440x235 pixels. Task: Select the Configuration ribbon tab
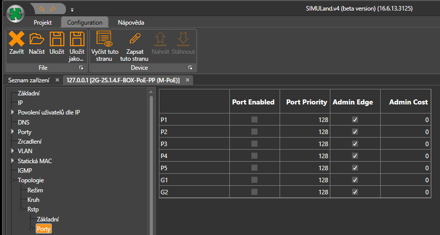tap(84, 23)
